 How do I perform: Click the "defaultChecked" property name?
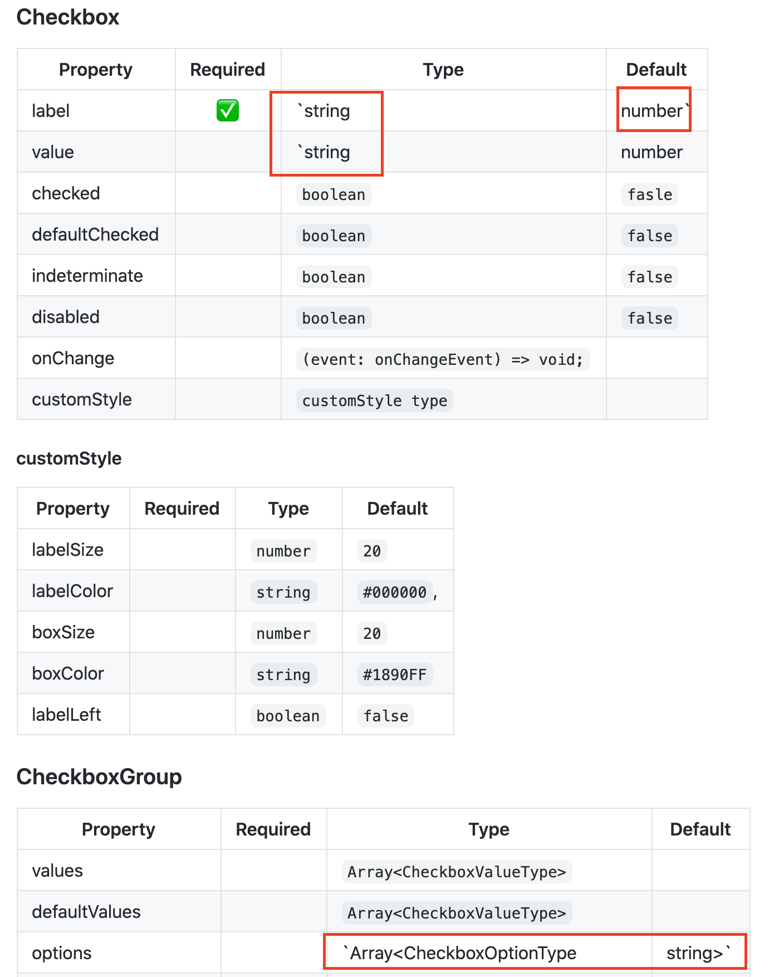pos(95,235)
